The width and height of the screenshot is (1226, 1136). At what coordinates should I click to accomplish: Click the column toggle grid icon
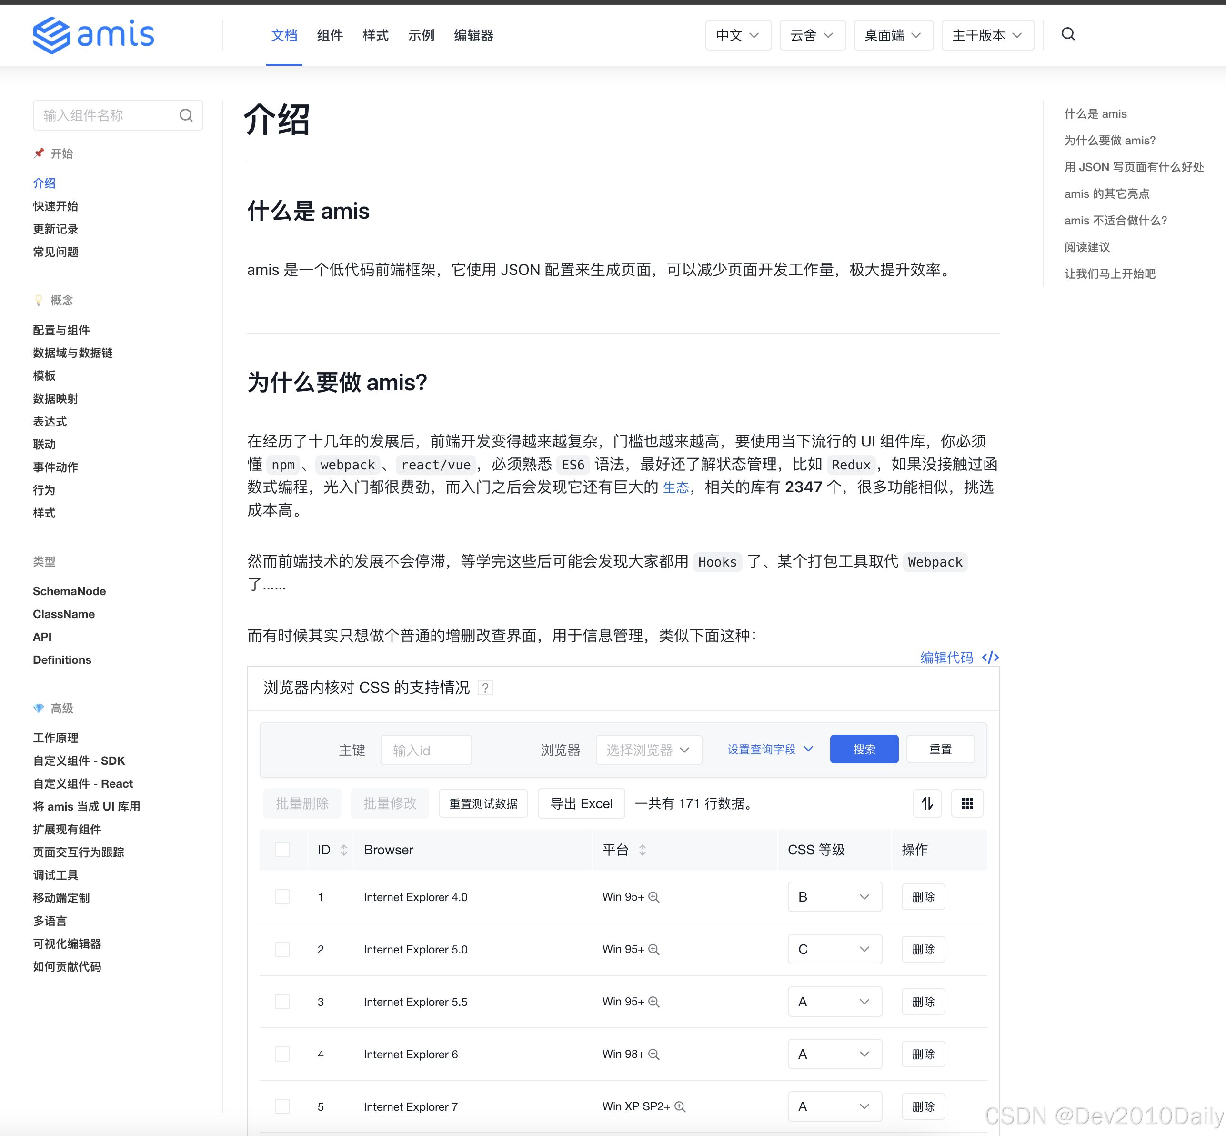(x=967, y=803)
